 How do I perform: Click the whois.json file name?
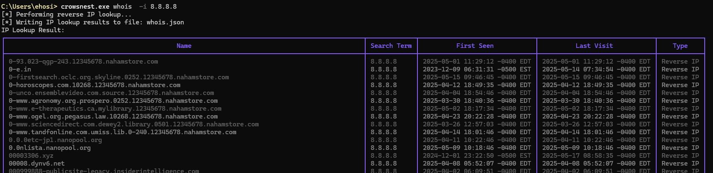[165, 22]
